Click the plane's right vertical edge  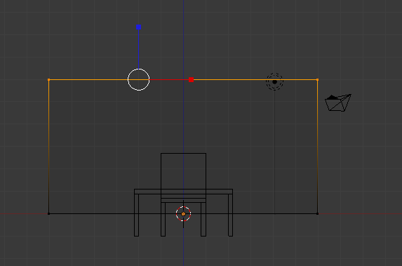[x=317, y=147]
